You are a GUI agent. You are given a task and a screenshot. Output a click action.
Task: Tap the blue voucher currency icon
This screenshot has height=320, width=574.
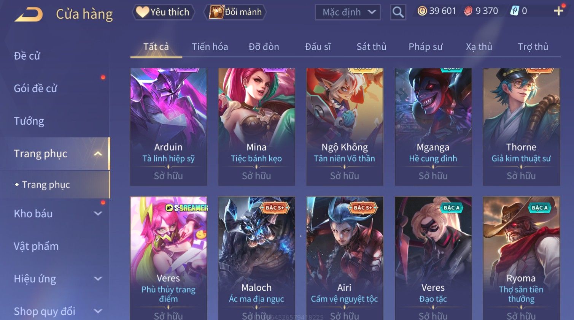click(514, 11)
